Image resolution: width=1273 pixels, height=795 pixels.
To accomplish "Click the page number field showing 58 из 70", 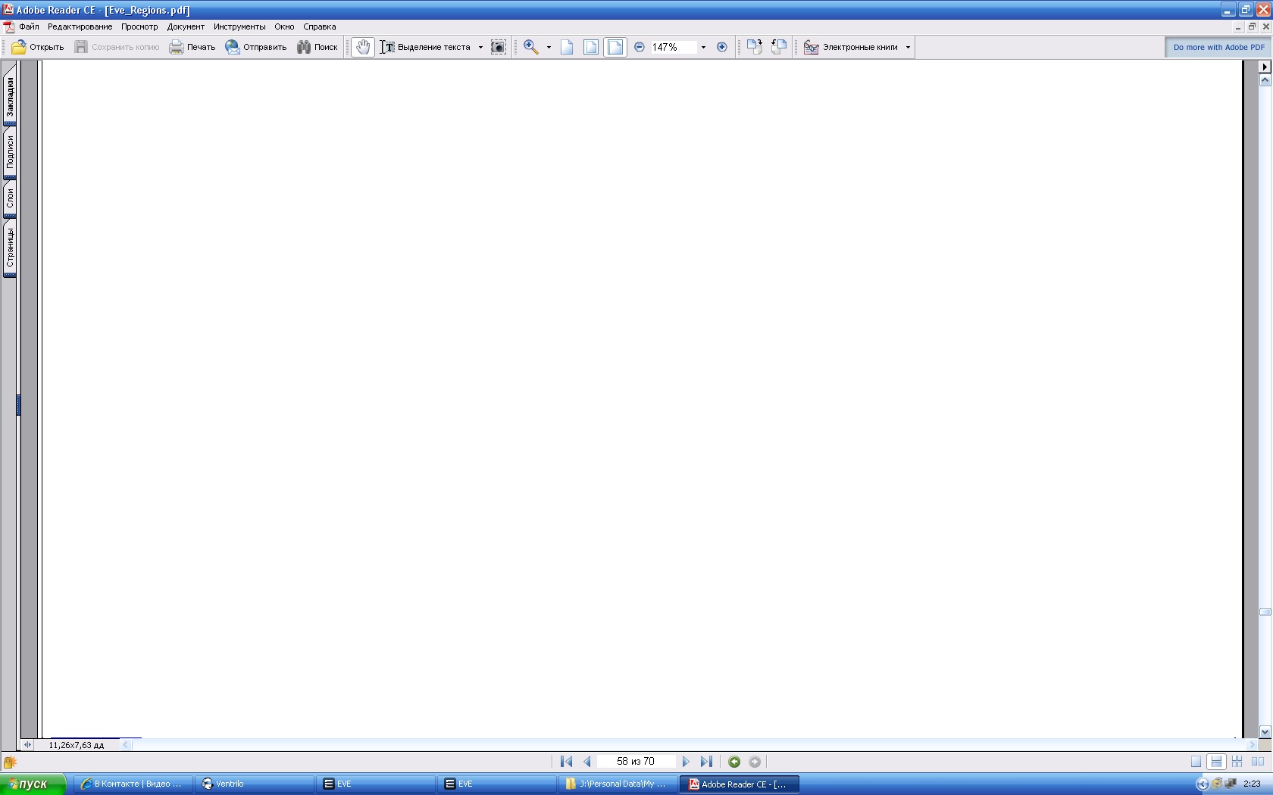I will [x=636, y=762].
